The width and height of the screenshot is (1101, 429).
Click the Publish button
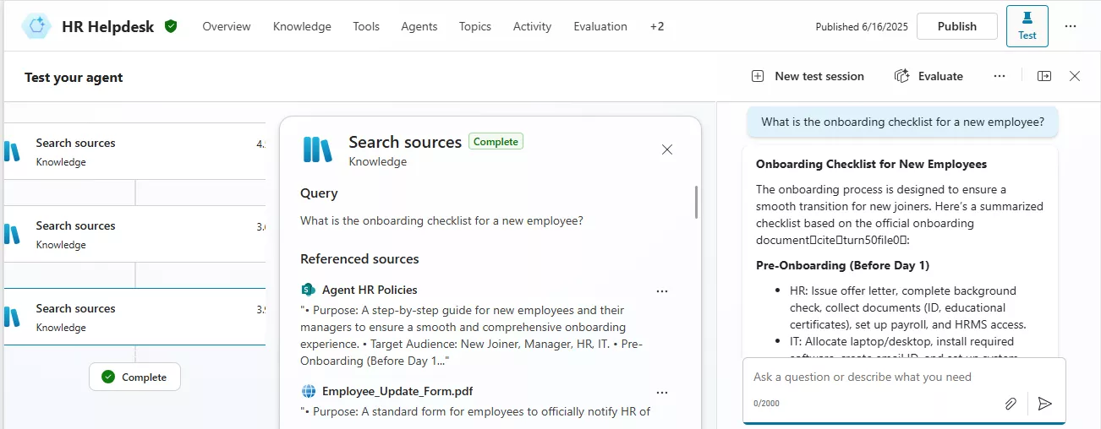pyautogui.click(x=957, y=26)
